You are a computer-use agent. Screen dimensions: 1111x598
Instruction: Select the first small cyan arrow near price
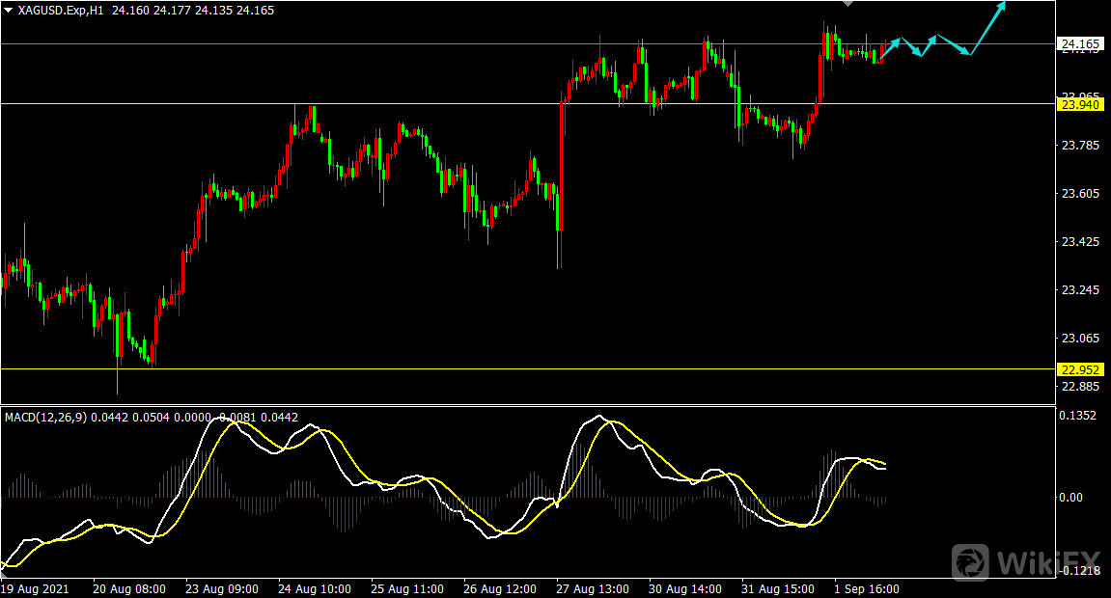890,48
